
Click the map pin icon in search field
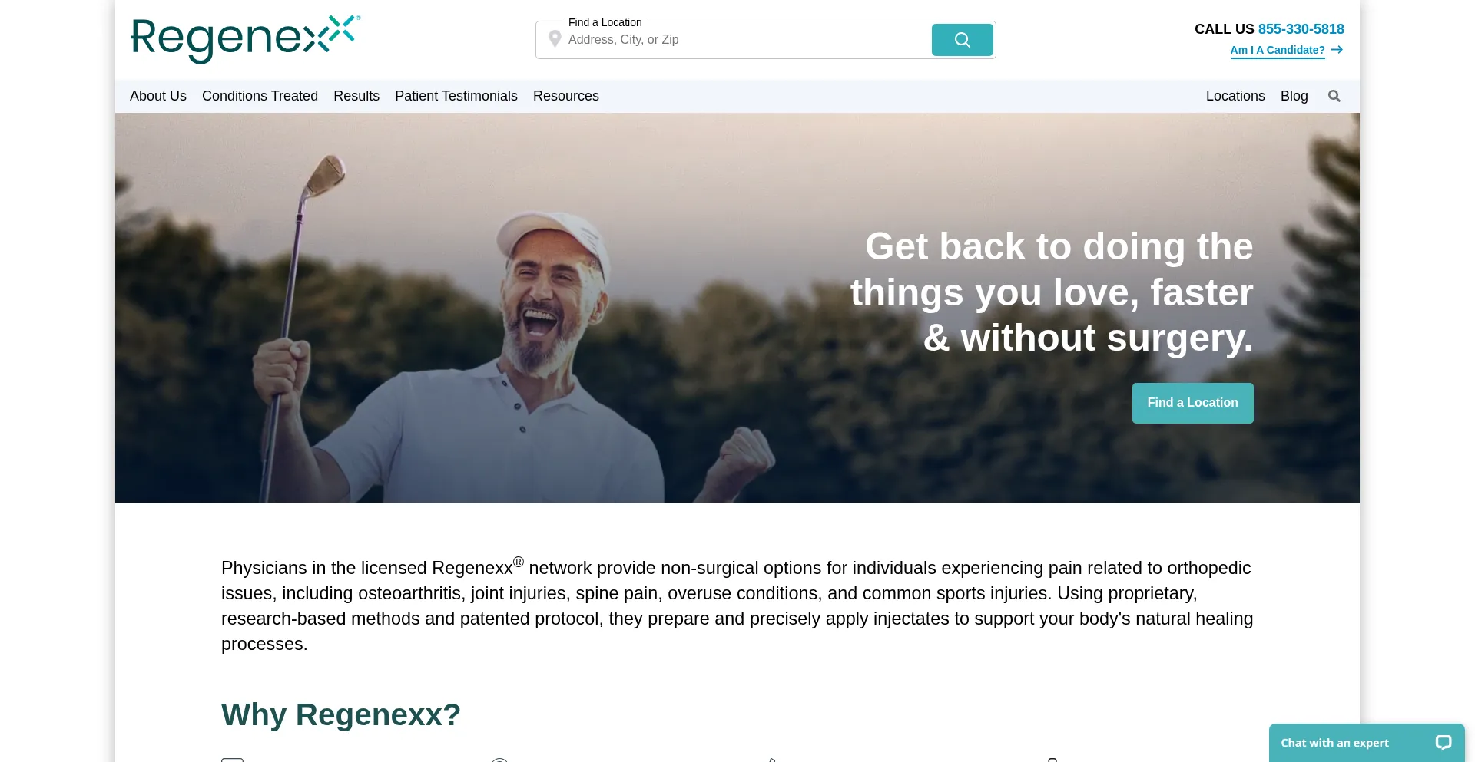(x=555, y=39)
